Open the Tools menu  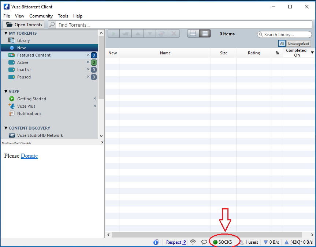63,16
